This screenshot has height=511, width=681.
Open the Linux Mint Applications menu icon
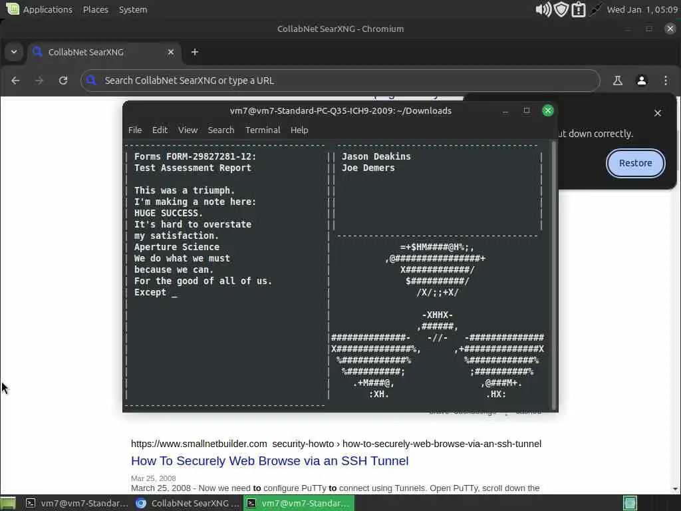pyautogui.click(x=13, y=9)
